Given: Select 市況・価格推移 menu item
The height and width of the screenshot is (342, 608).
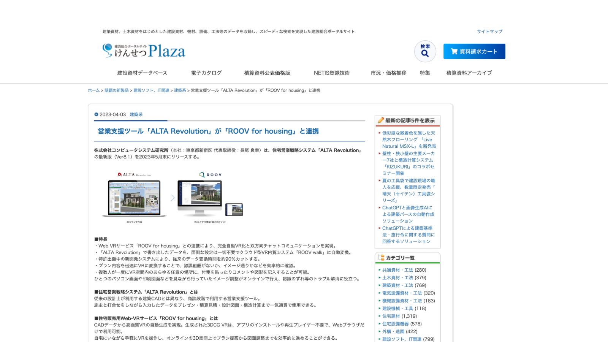Looking at the screenshot, I should pyautogui.click(x=388, y=73).
